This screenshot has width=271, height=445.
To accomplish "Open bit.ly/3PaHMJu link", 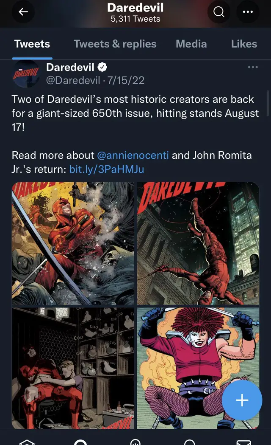I will [x=107, y=169].
